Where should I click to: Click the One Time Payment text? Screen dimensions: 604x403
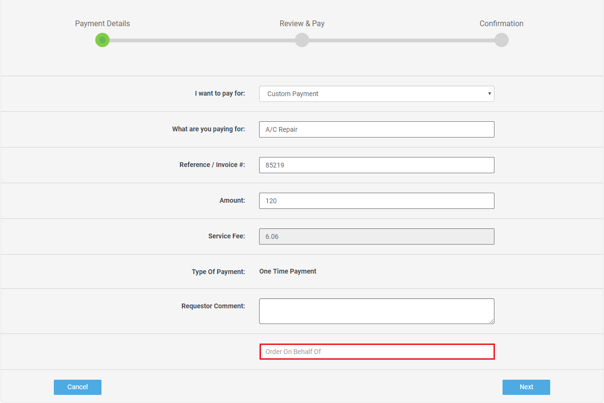[x=288, y=271]
